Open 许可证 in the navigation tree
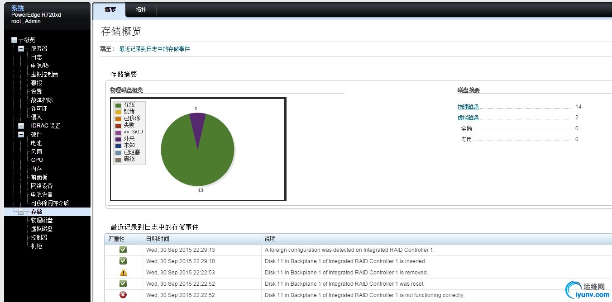The image size is (612, 302). tap(39, 109)
